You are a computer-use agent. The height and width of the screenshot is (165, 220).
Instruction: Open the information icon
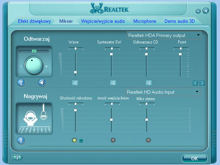point(17,157)
